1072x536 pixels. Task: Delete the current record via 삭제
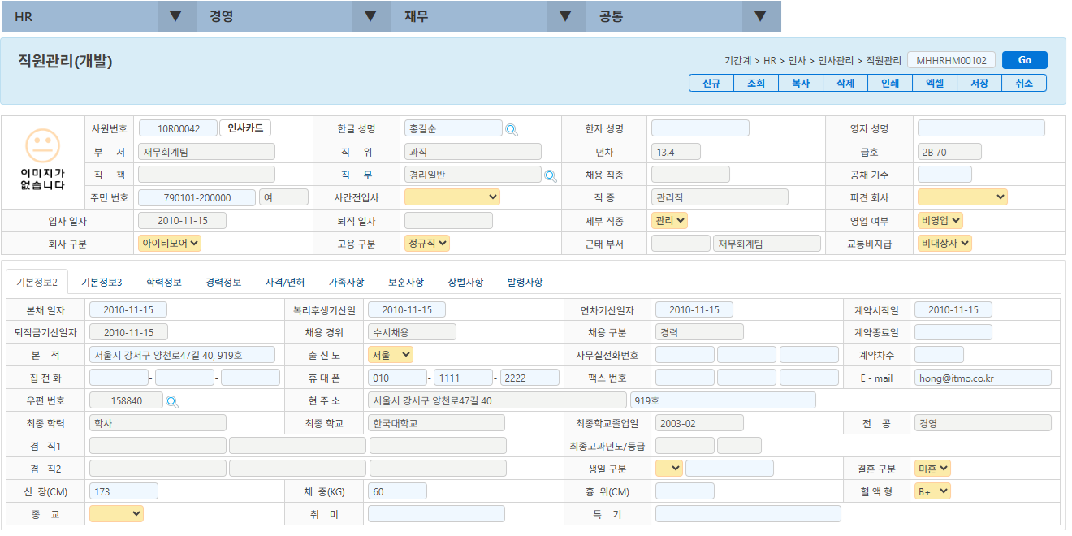(845, 82)
